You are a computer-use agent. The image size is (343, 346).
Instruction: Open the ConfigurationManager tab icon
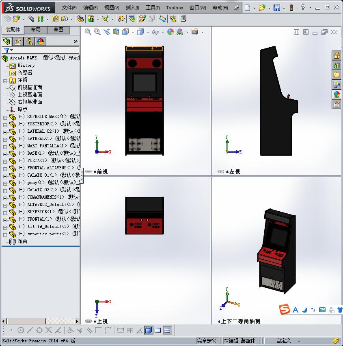pyautogui.click(x=29, y=42)
